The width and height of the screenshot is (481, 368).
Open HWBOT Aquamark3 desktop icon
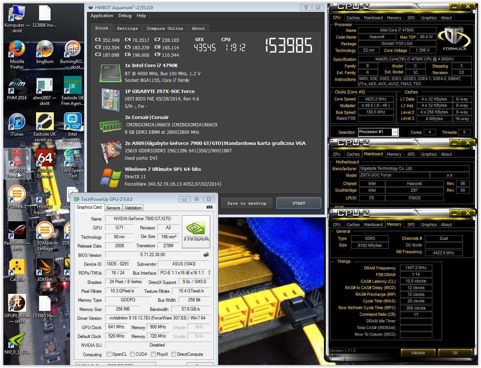click(45, 200)
